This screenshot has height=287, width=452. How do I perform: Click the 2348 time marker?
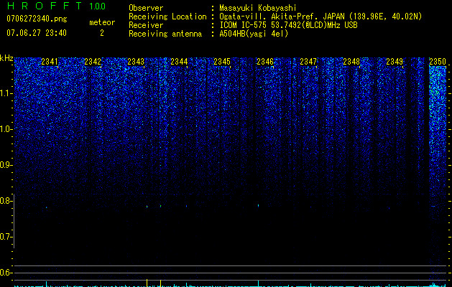351,62
